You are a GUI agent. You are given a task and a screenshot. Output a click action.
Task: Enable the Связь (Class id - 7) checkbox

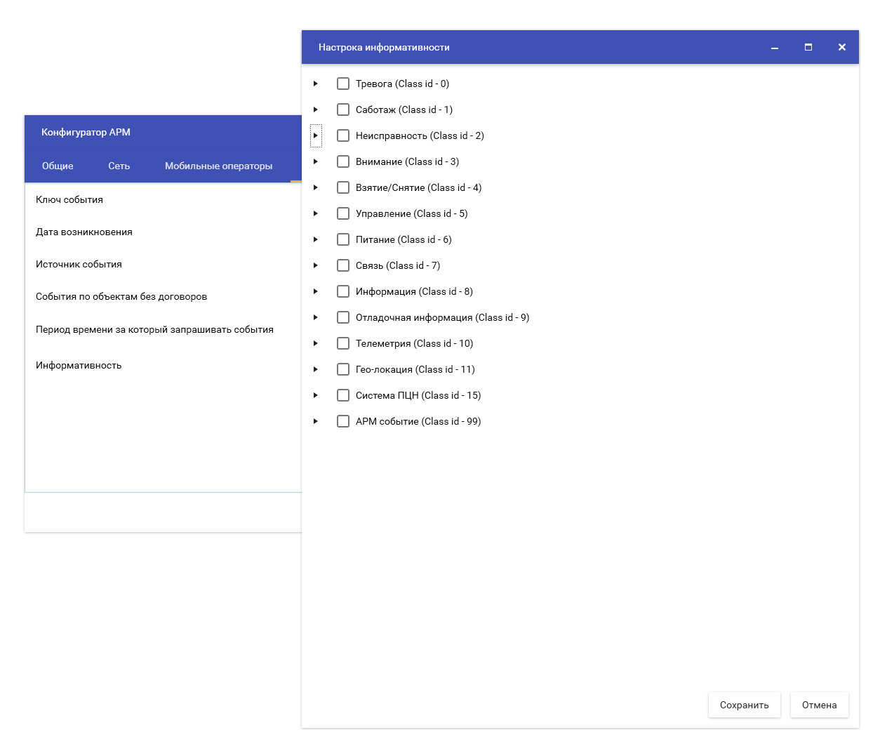343,265
